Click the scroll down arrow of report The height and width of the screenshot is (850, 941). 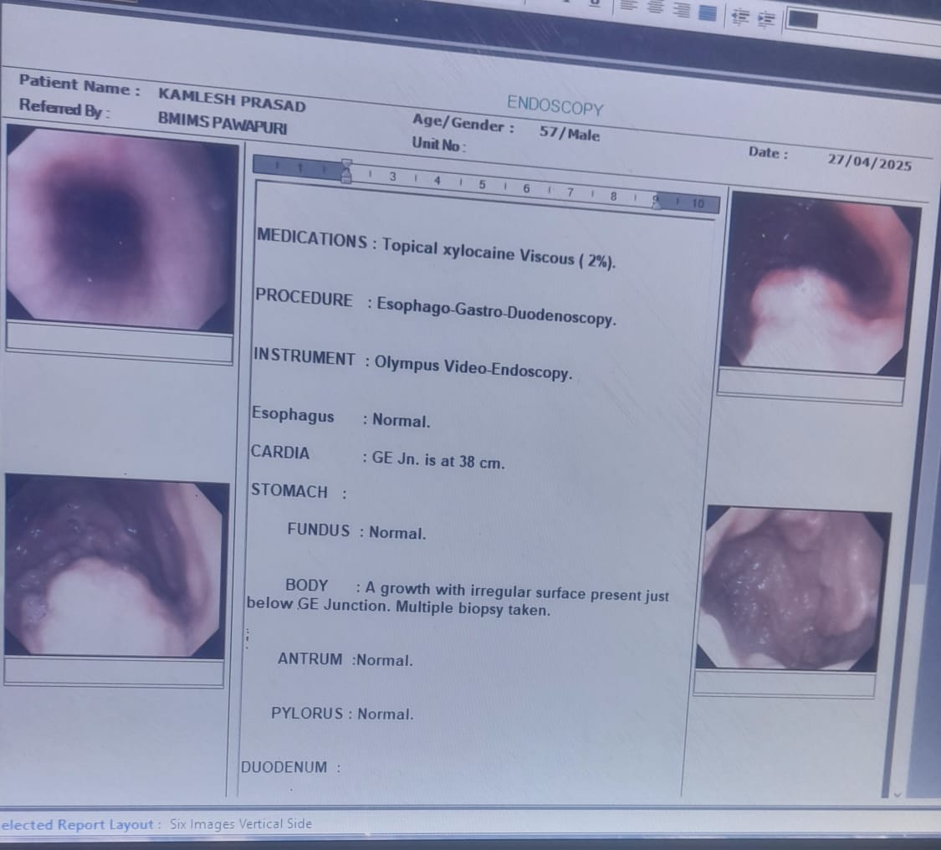[898, 793]
